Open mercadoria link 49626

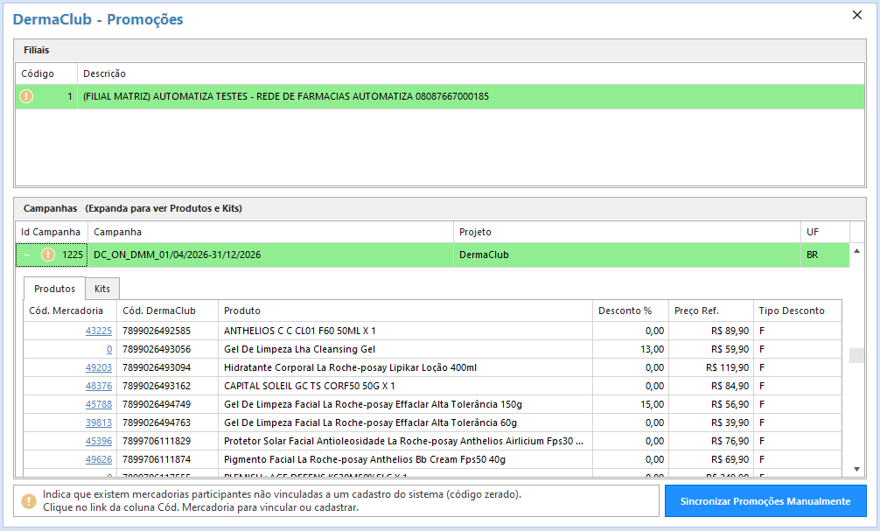click(x=99, y=459)
